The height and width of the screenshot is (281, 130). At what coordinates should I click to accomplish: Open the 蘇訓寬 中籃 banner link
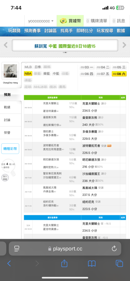[x=65, y=46]
